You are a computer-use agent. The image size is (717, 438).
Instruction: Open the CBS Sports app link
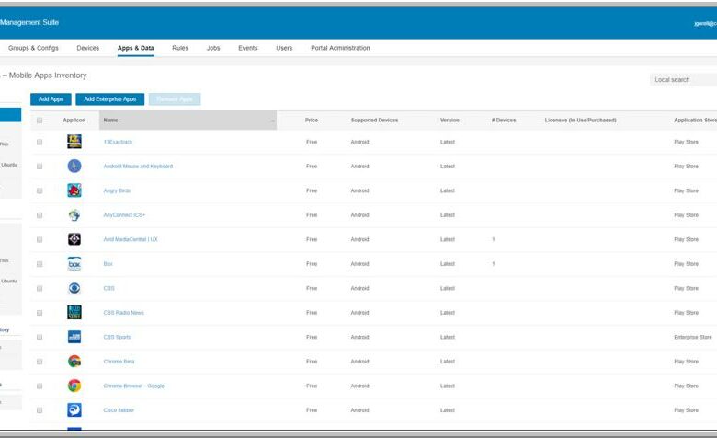[117, 337]
